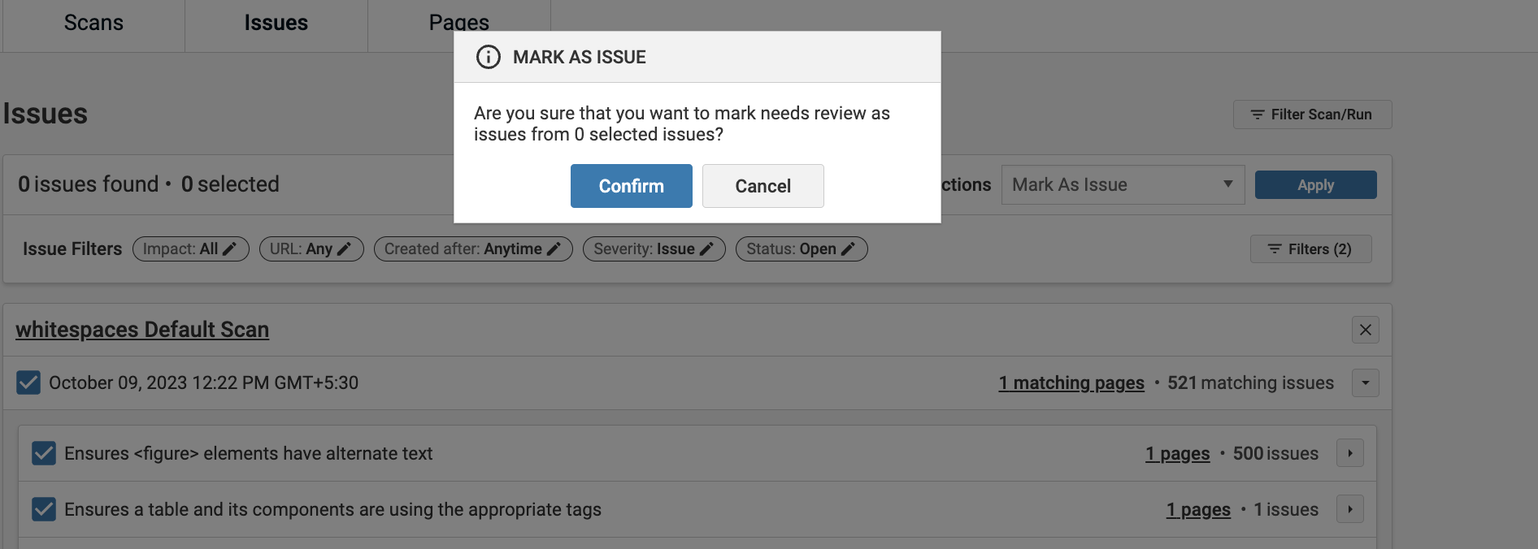Edit the Created after filter pencil icon
Screen dimensions: 1538x549
554,249
